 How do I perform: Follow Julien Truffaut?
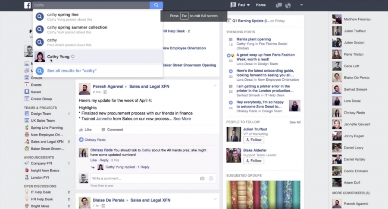[x=253, y=140]
